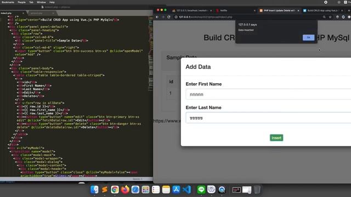Open the Tab menu
The image size is (351, 197).
31,2
